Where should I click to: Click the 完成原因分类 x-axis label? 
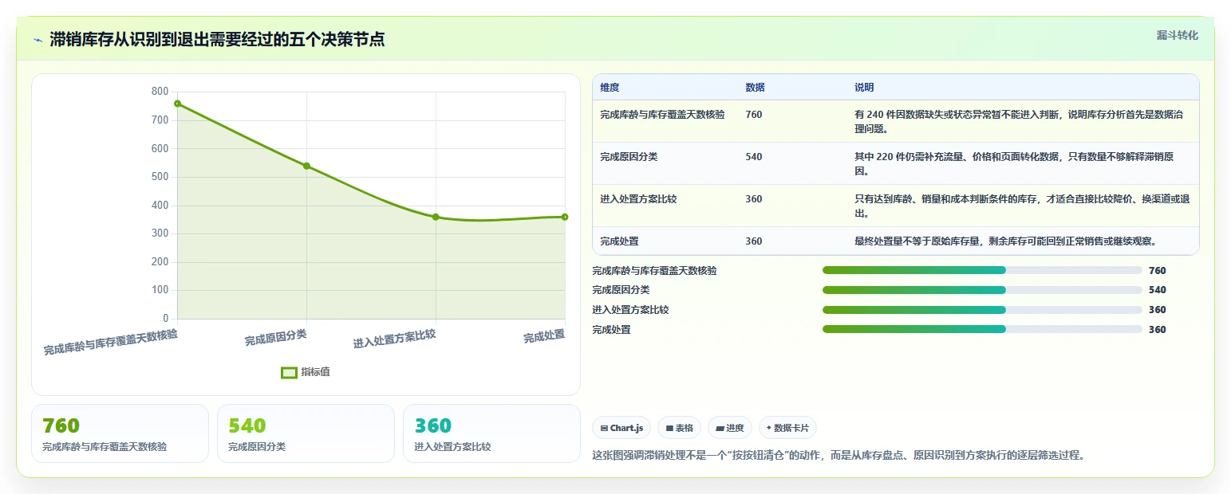click(275, 337)
